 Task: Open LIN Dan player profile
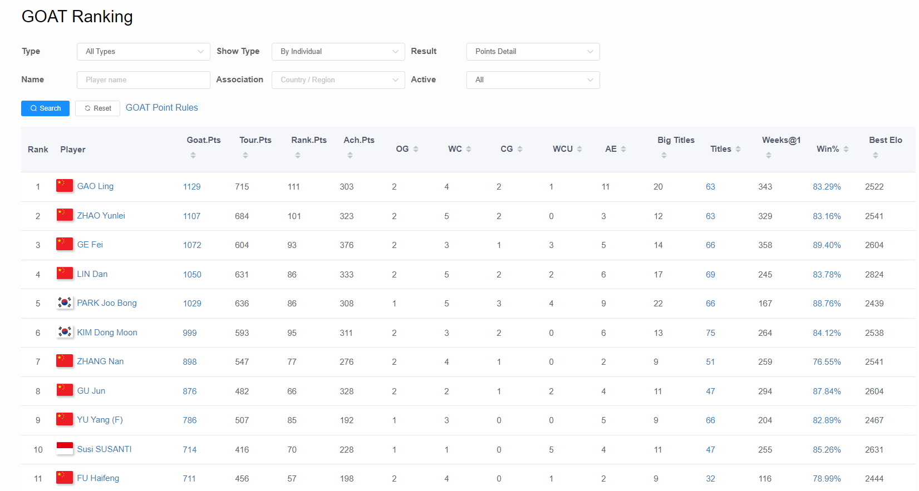(92, 274)
